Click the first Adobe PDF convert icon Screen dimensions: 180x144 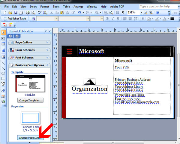pos(5,25)
